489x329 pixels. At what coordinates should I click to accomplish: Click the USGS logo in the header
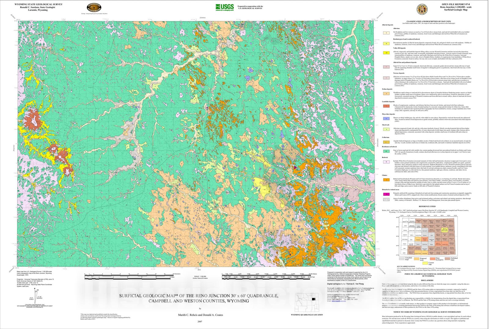click(x=224, y=7)
